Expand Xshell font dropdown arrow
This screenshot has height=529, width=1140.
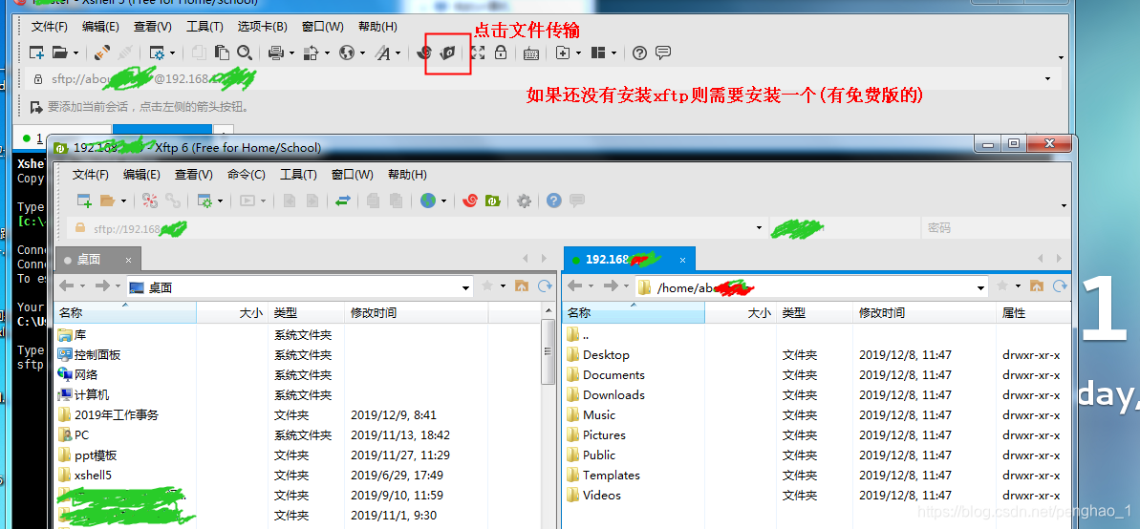coord(398,53)
